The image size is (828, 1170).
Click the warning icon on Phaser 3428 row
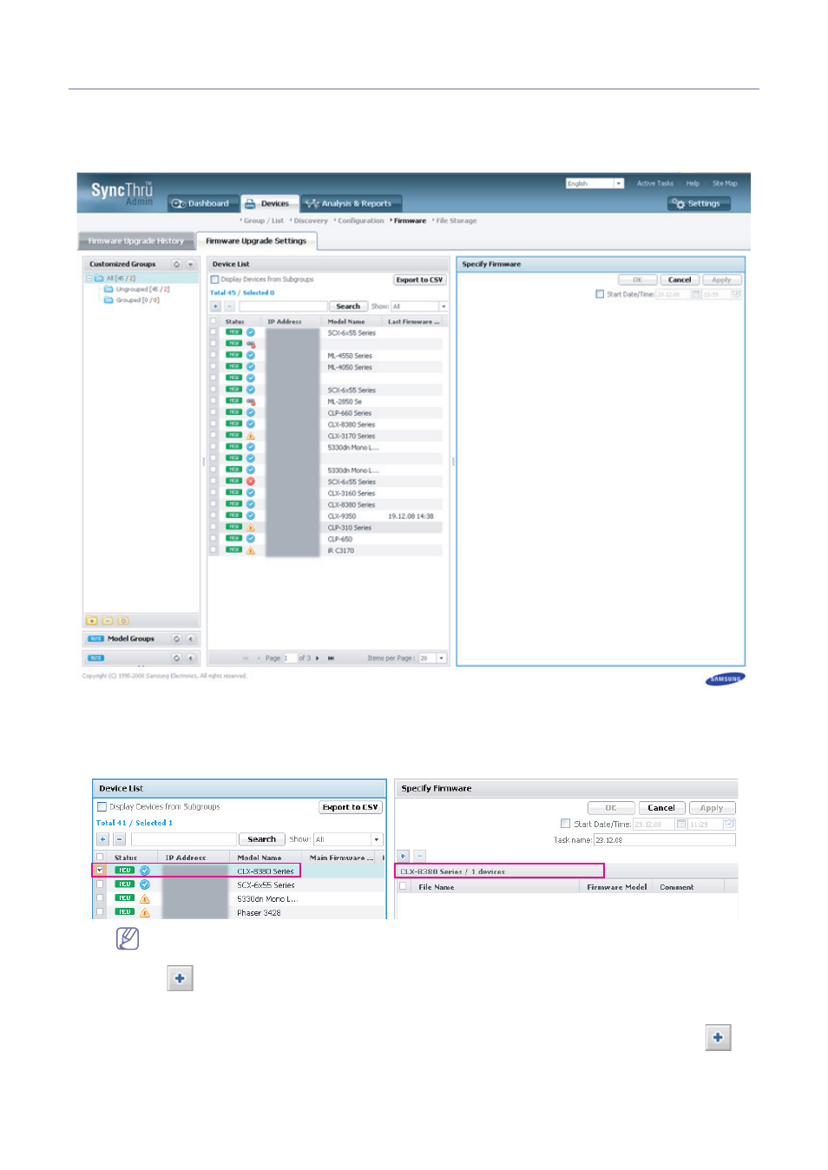[x=145, y=912]
